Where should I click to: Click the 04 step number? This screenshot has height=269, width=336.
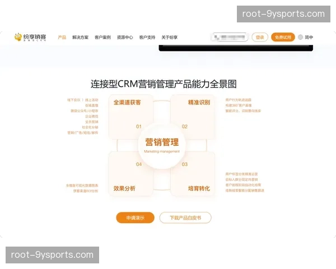coord(139,164)
